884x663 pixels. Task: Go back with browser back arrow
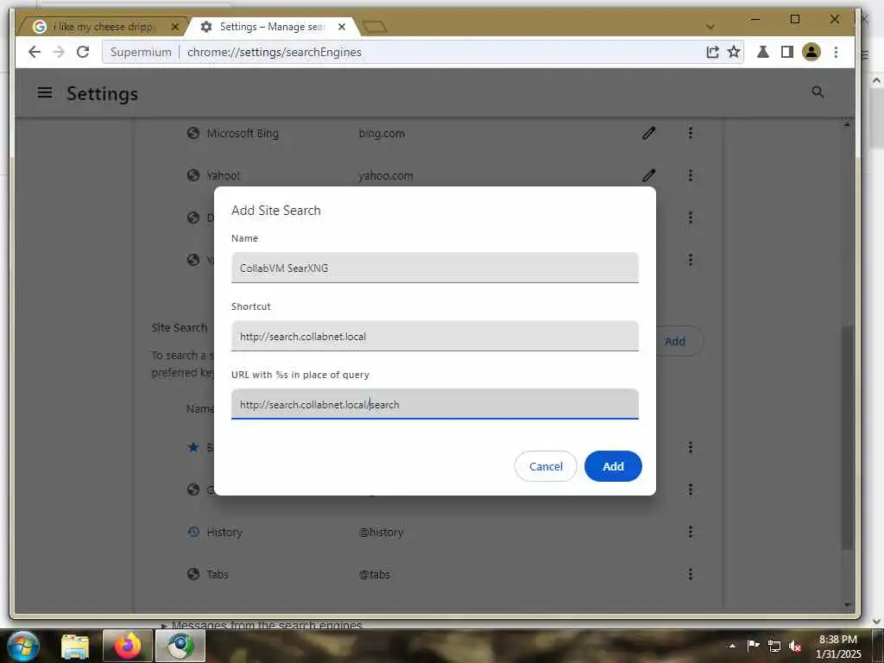tap(35, 52)
